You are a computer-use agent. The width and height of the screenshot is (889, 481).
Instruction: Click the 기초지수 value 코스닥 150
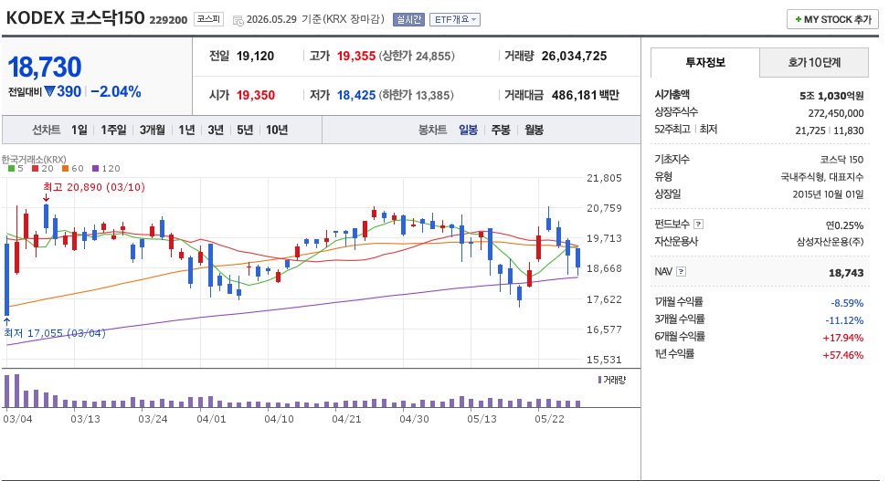coord(841,160)
